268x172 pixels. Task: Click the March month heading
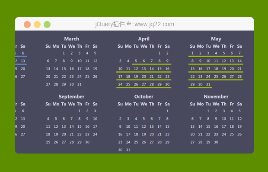72,39
